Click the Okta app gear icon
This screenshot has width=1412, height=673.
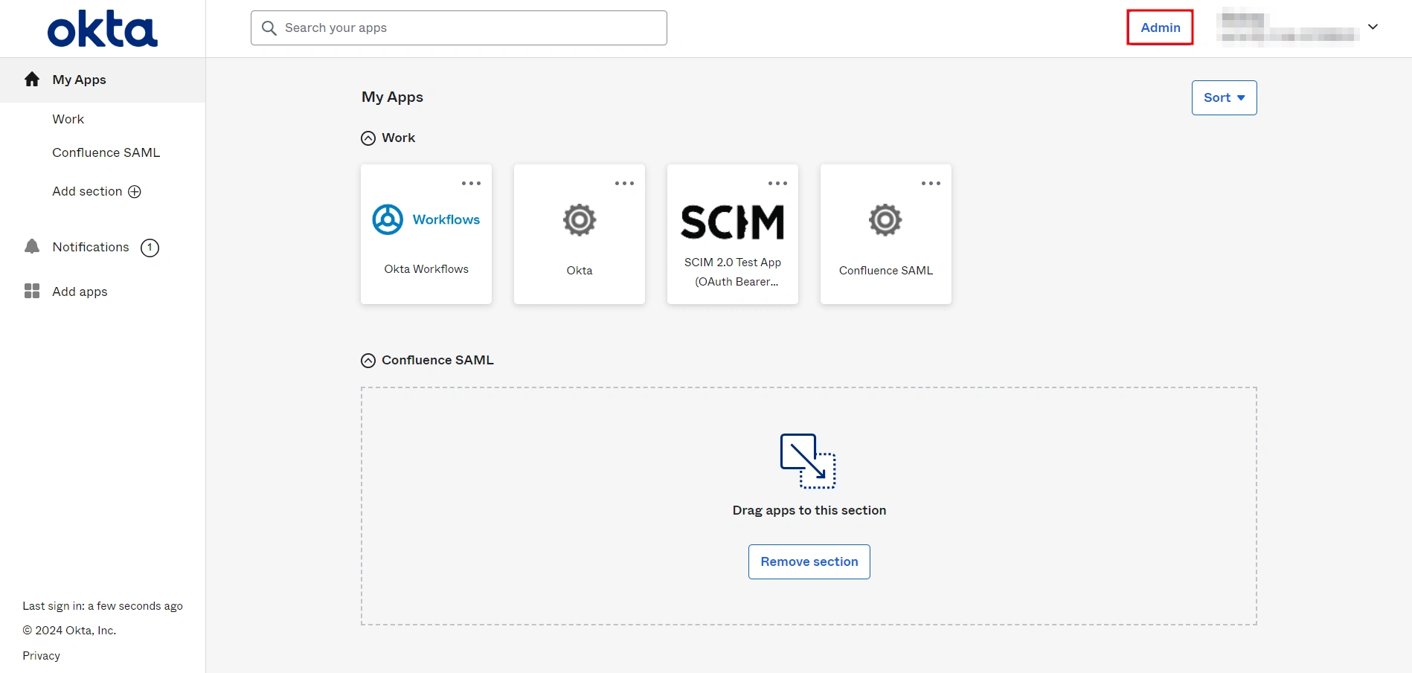click(x=580, y=220)
